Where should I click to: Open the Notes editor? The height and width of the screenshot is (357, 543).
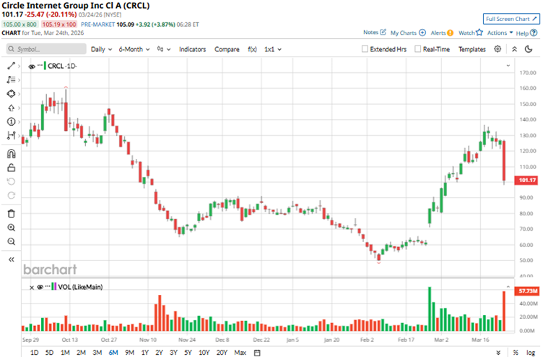pos(374,33)
